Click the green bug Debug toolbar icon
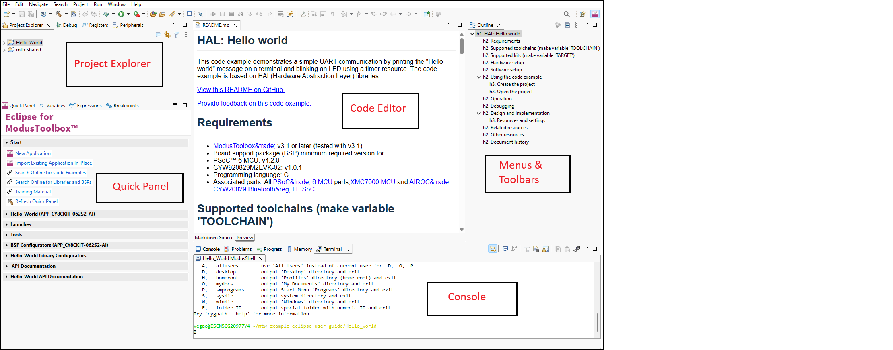 (106, 14)
